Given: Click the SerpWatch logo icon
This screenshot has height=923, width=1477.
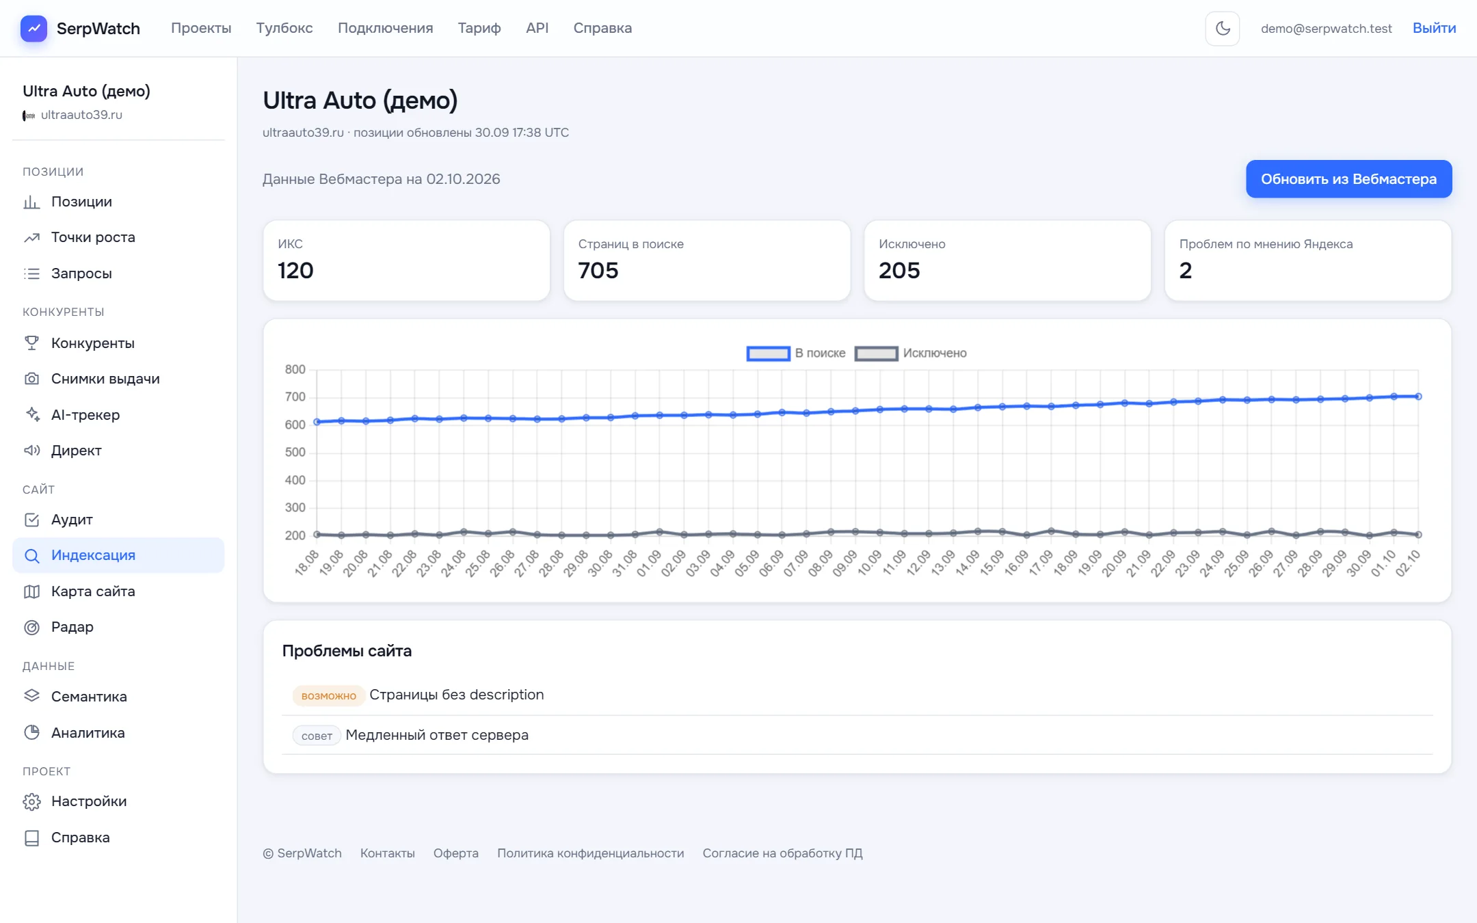Looking at the screenshot, I should click(x=34, y=29).
